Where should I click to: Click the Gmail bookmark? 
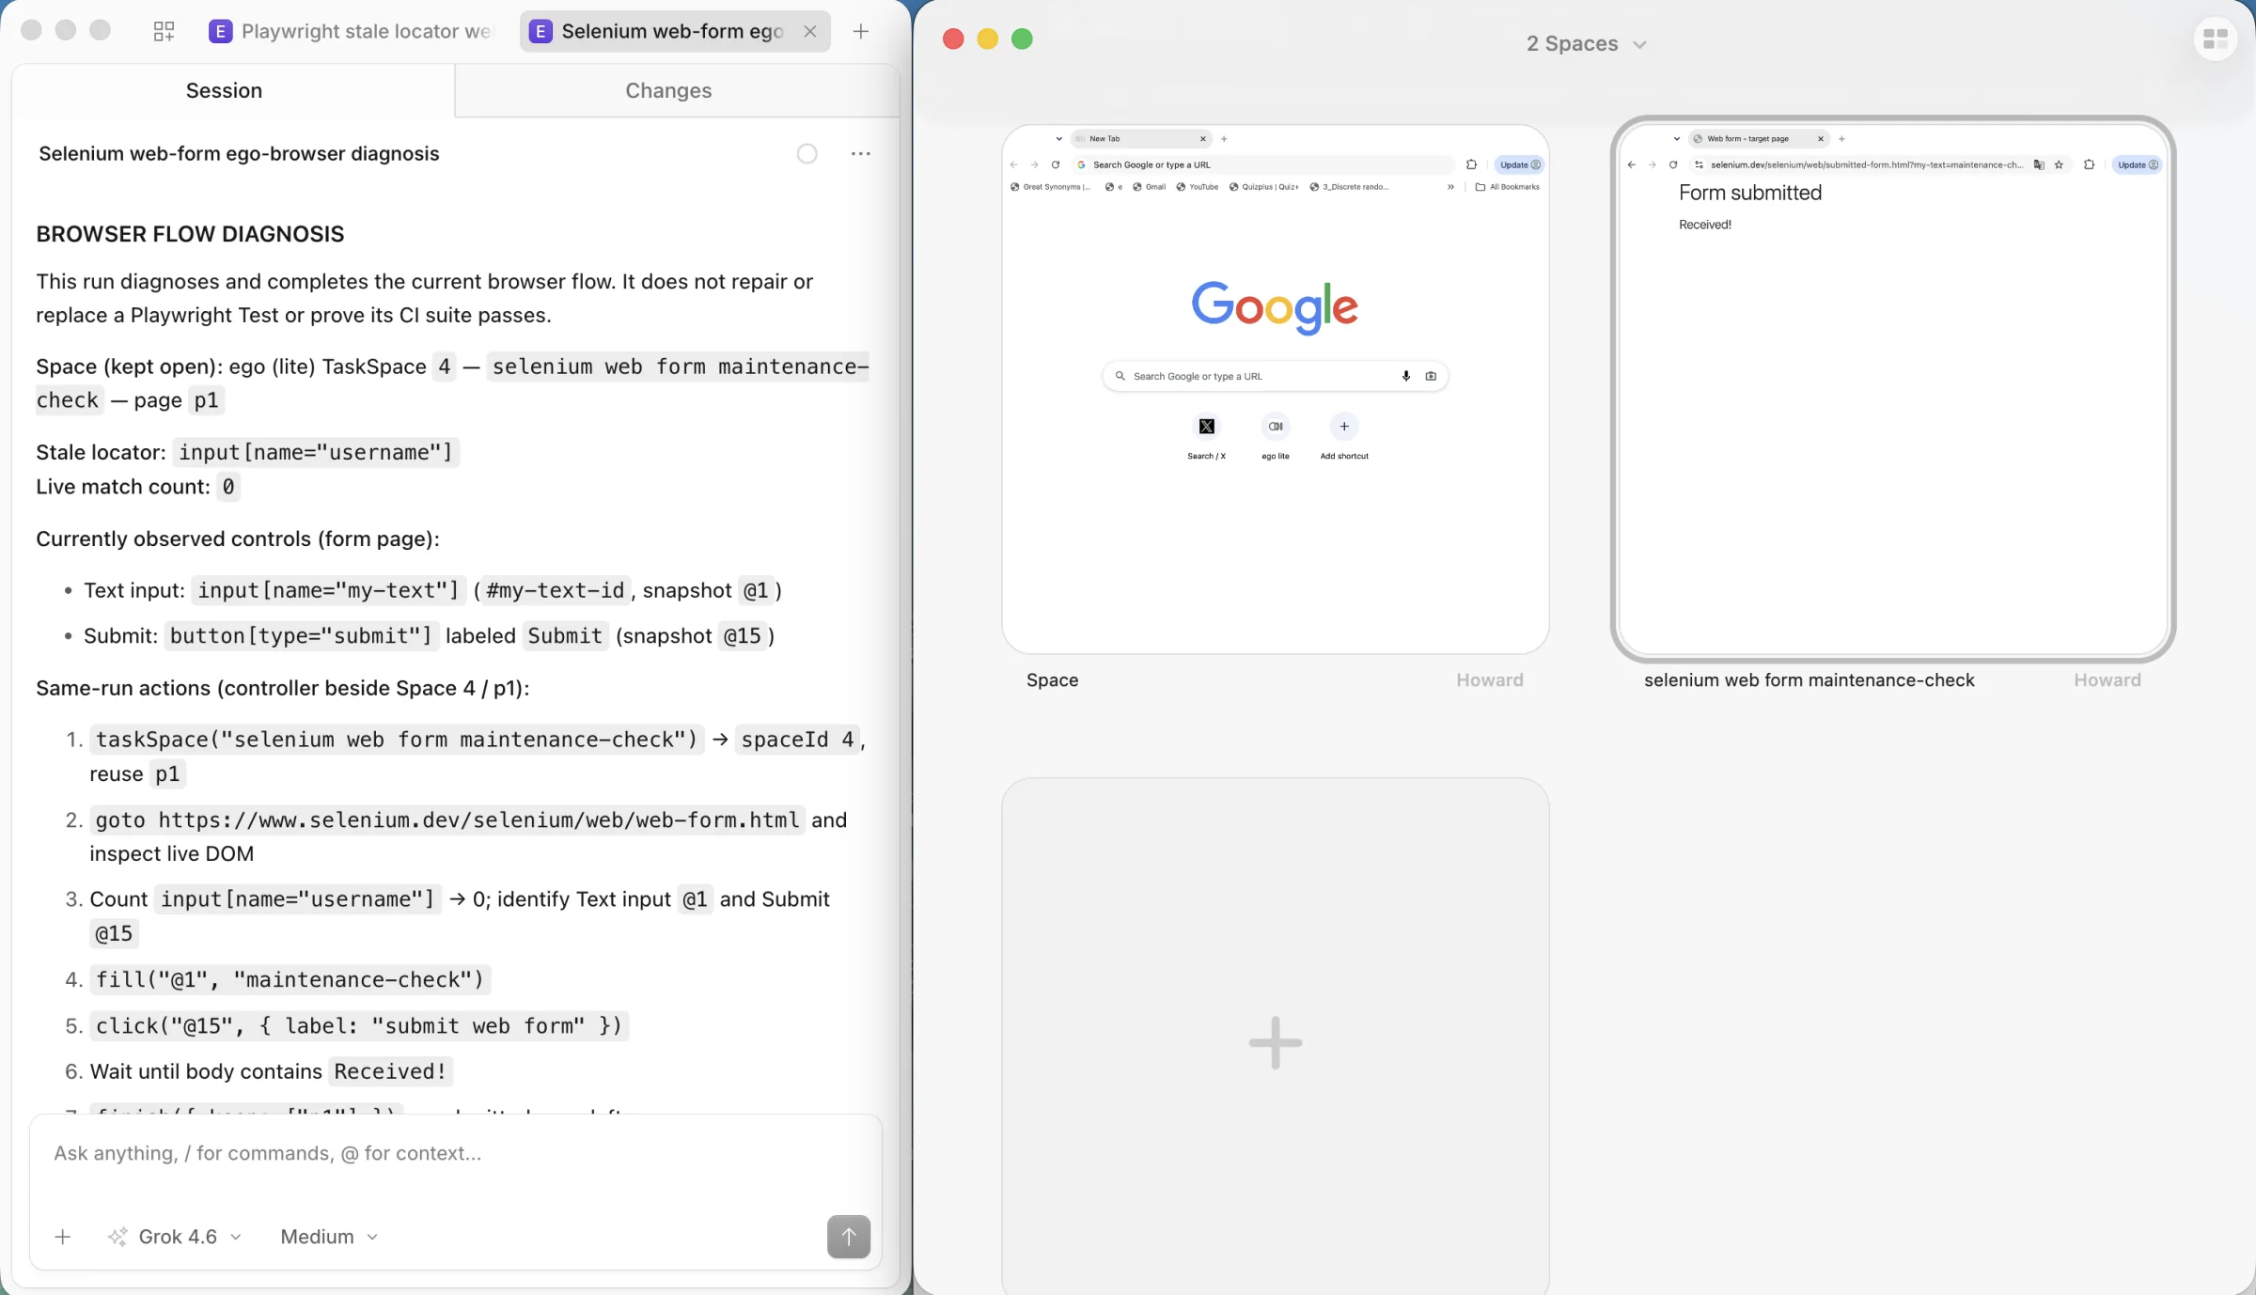click(x=1149, y=187)
